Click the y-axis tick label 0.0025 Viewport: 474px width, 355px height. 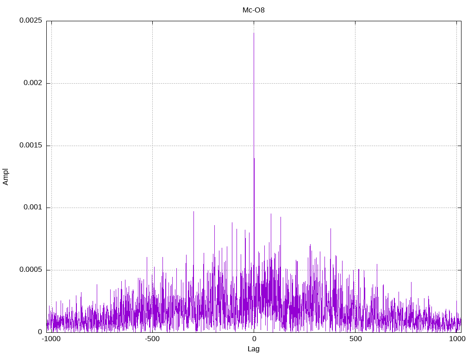click(31, 20)
